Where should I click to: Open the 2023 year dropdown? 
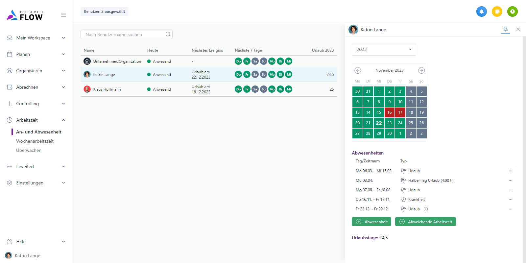[384, 49]
